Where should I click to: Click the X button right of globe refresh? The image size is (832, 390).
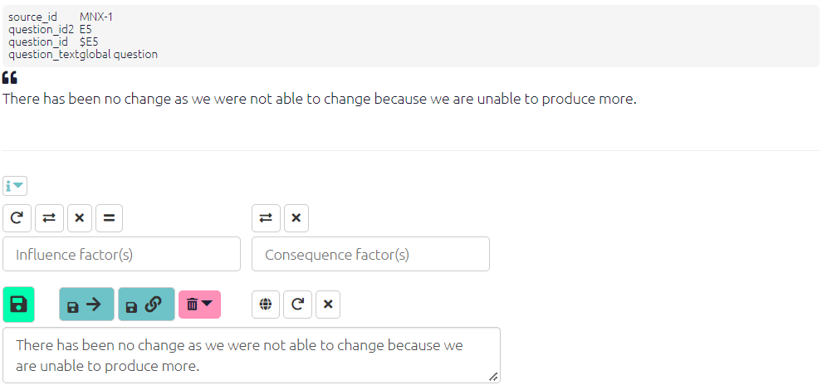point(328,305)
